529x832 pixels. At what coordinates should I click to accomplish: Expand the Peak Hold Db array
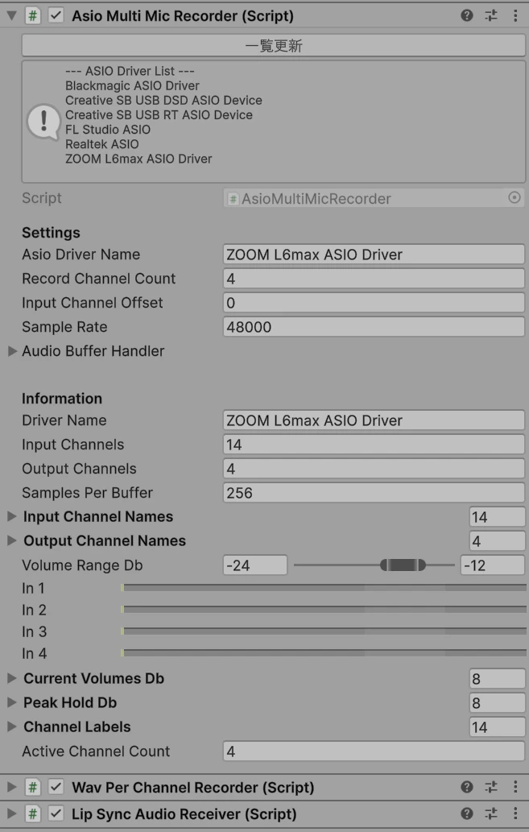12,702
